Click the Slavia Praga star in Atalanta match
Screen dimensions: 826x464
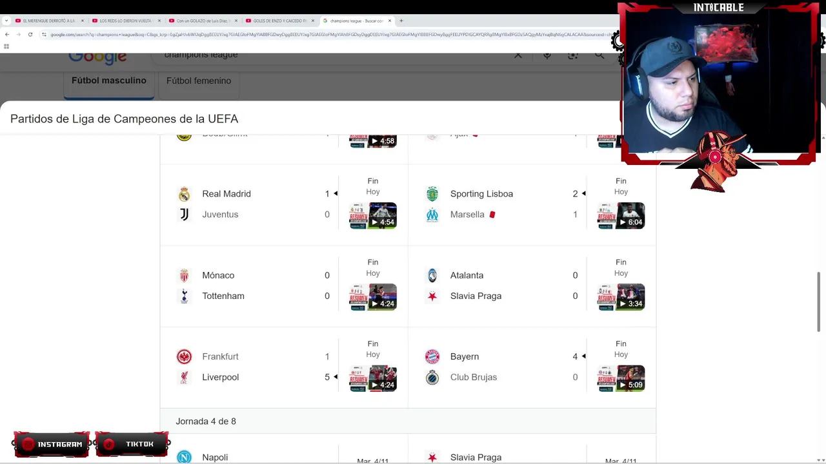[x=432, y=296]
